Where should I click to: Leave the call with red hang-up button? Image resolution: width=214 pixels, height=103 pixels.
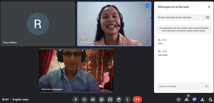click(x=137, y=100)
